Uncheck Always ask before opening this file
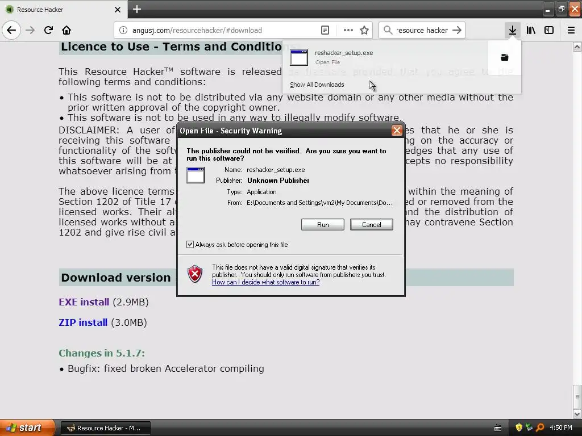Screen dimensions: 582x436 pyautogui.click(x=190, y=244)
